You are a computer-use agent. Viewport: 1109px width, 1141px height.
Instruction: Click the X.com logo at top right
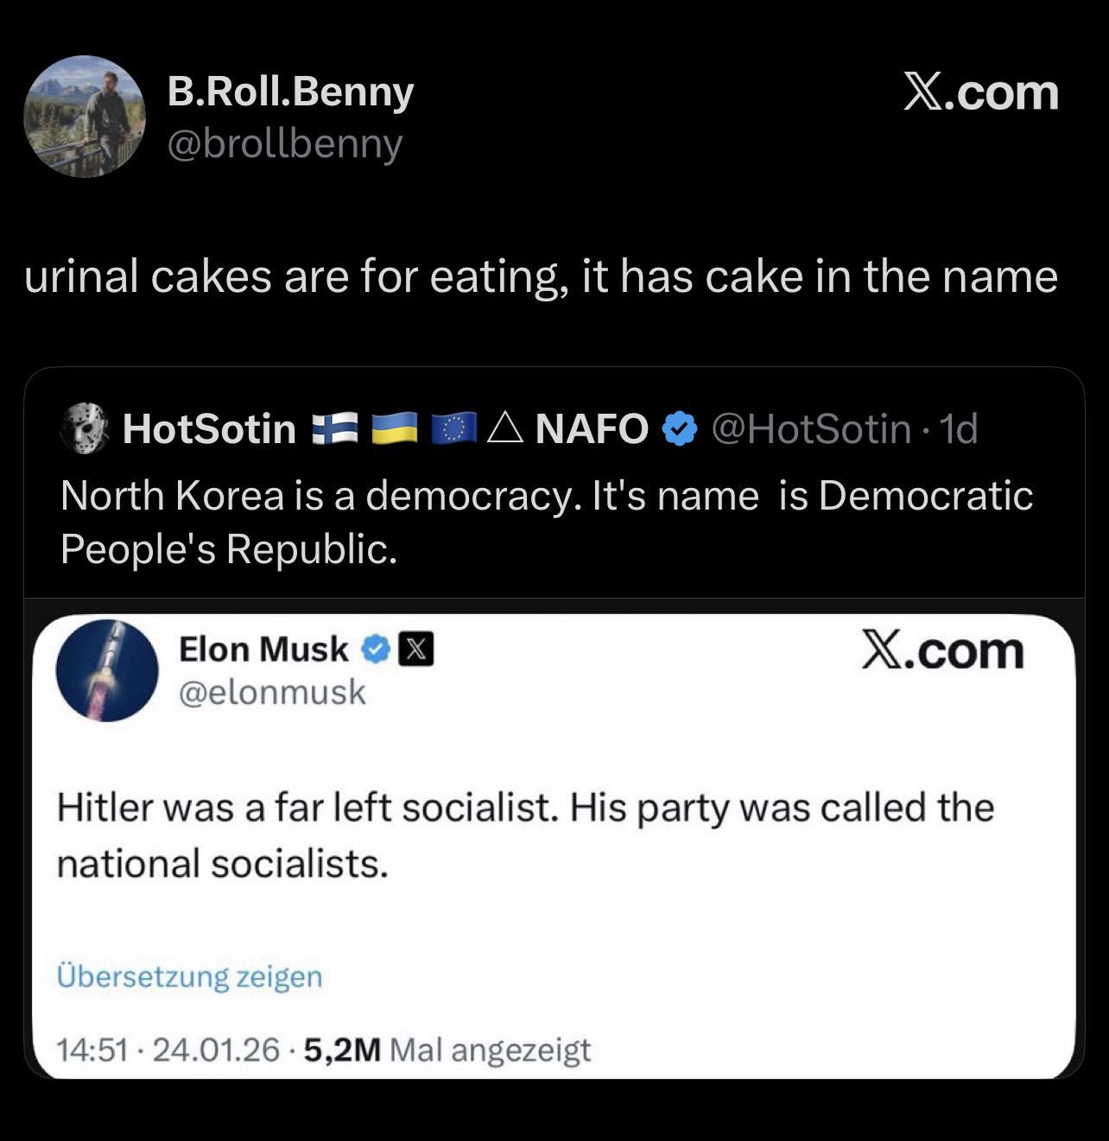[981, 92]
